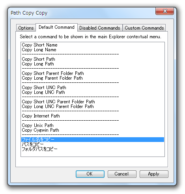The image size is (185, 194).
Task: Select Copy Short Name in list
Action: [93, 45]
